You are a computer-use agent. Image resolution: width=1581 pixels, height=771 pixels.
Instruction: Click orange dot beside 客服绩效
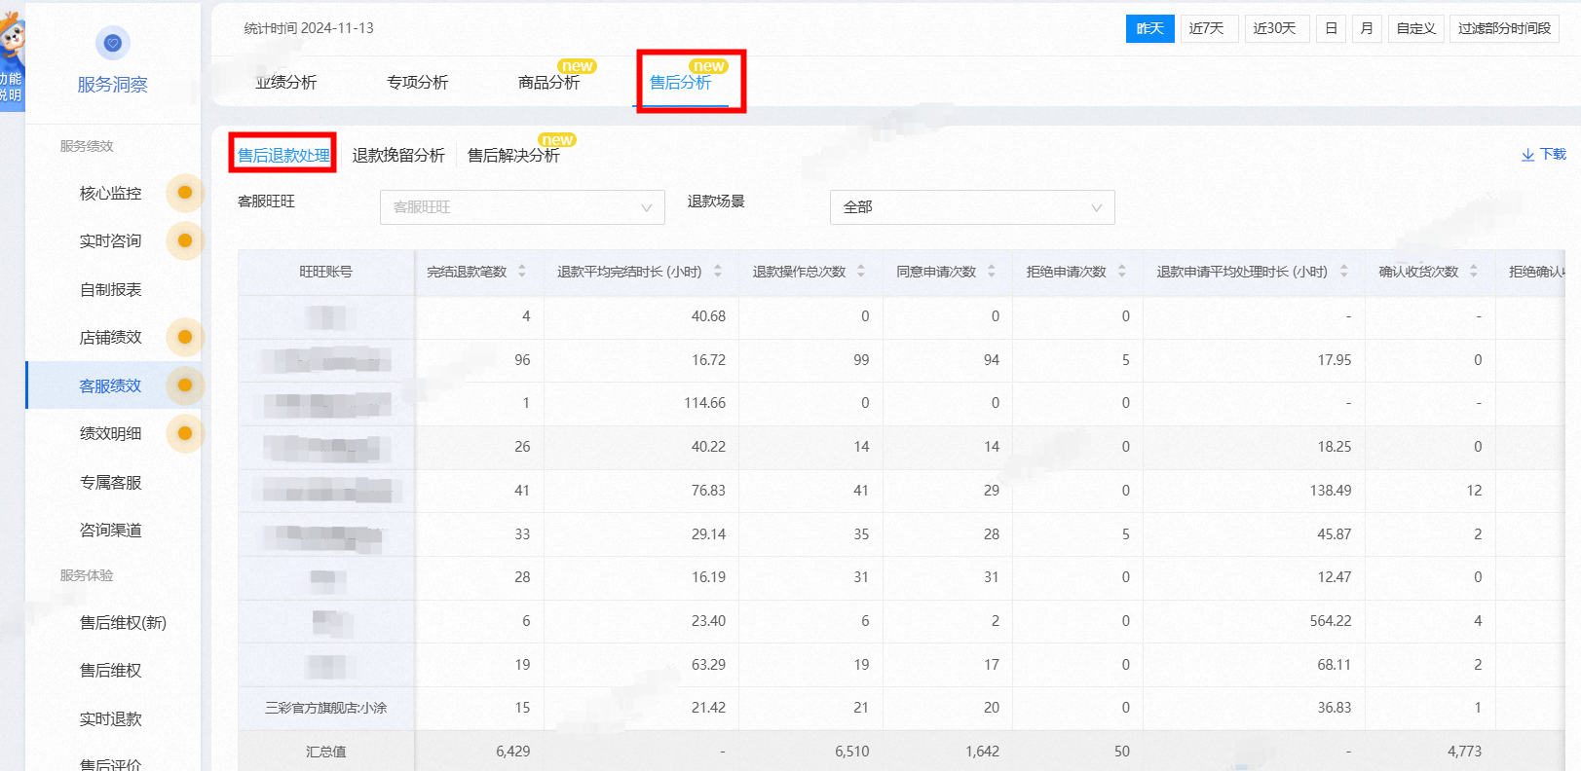(x=185, y=385)
